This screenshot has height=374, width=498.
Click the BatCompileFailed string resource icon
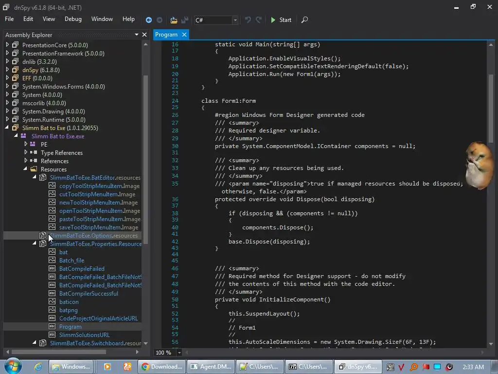pyautogui.click(x=52, y=268)
